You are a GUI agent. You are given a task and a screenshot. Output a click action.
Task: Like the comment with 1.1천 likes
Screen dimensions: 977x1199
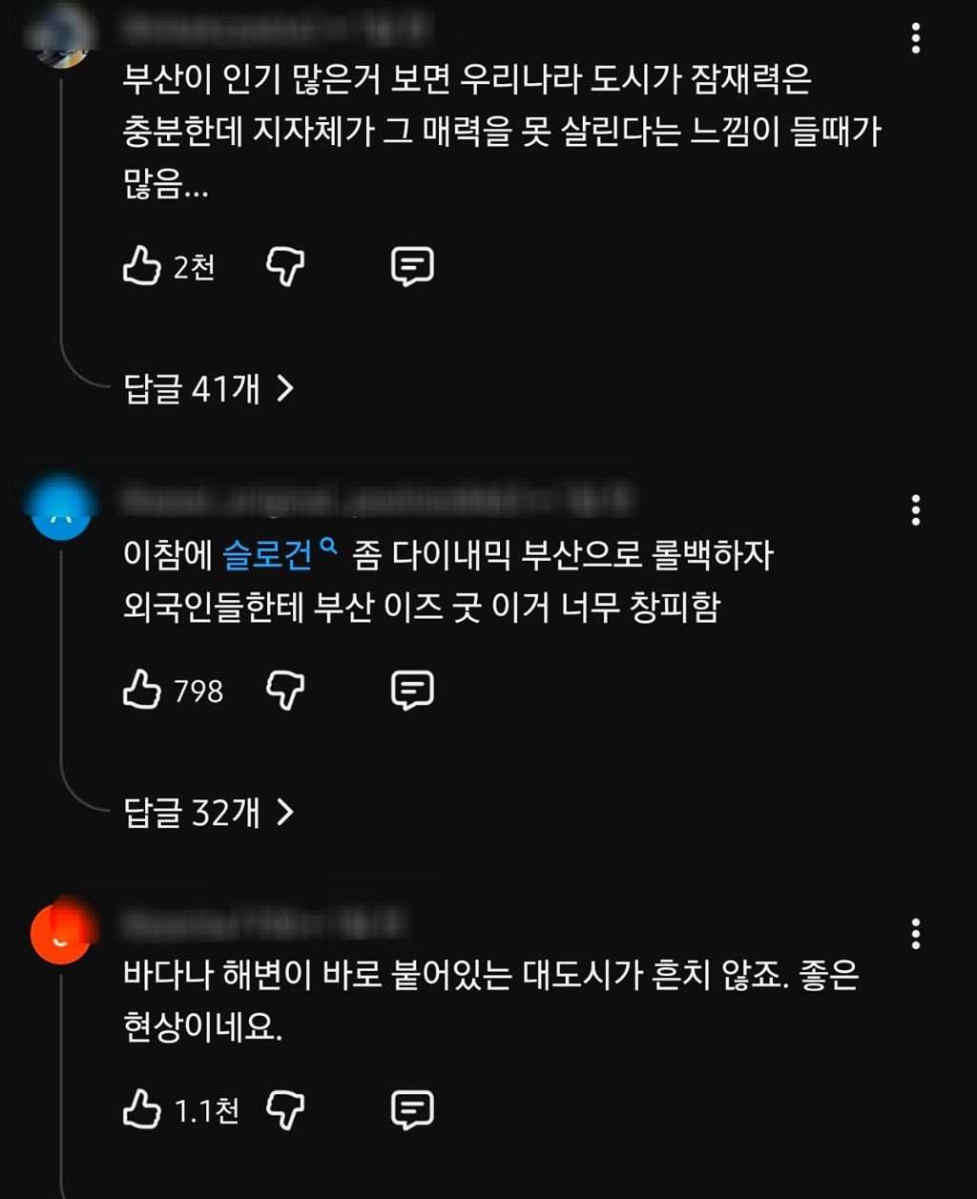(x=142, y=1110)
